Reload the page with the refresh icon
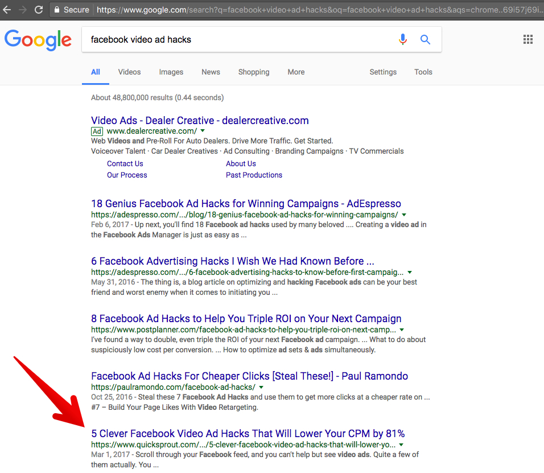This screenshot has height=473, width=544. coord(39,9)
